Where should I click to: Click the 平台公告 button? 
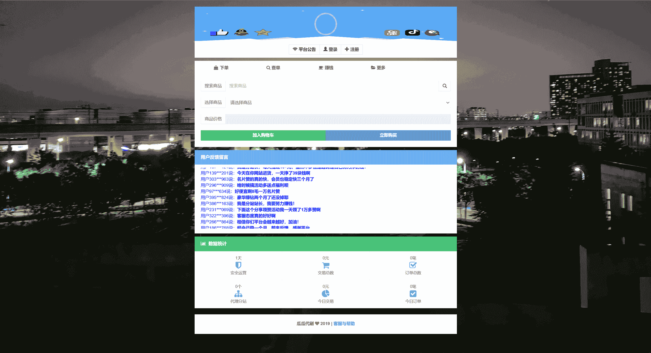coord(304,49)
